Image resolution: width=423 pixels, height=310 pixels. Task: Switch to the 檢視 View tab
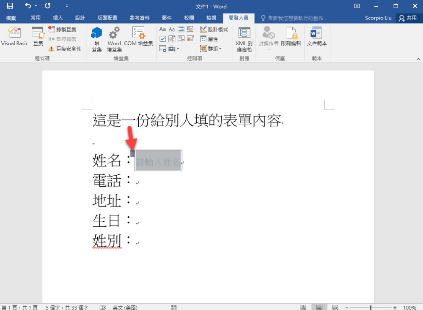(211, 18)
